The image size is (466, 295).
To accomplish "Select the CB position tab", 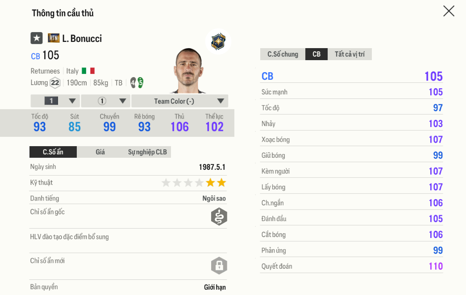I will click(316, 54).
